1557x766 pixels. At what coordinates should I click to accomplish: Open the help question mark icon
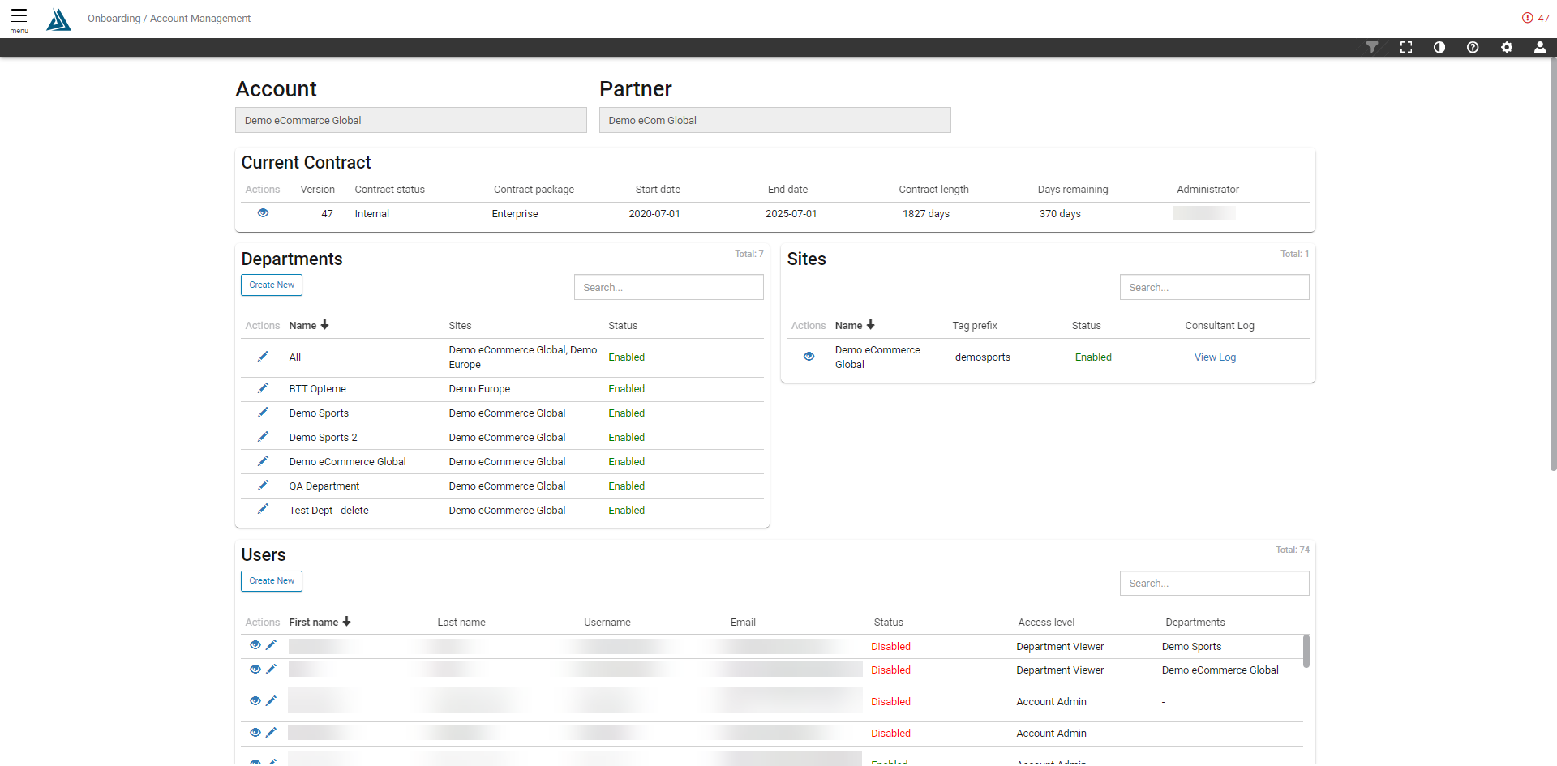coord(1473,48)
